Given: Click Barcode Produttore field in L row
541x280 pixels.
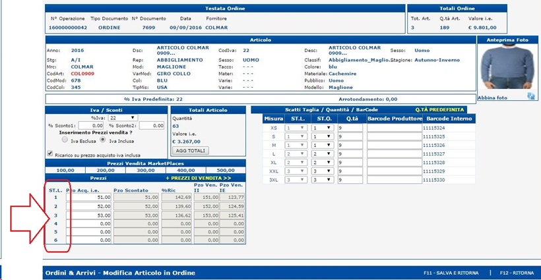Looking at the screenshot, I should click(x=395, y=154).
